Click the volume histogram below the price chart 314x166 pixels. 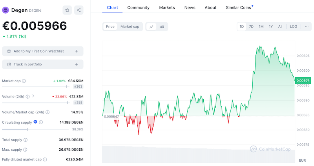(x=199, y=154)
